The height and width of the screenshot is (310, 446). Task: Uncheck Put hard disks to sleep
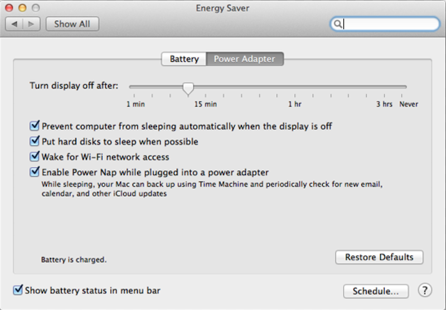35,142
